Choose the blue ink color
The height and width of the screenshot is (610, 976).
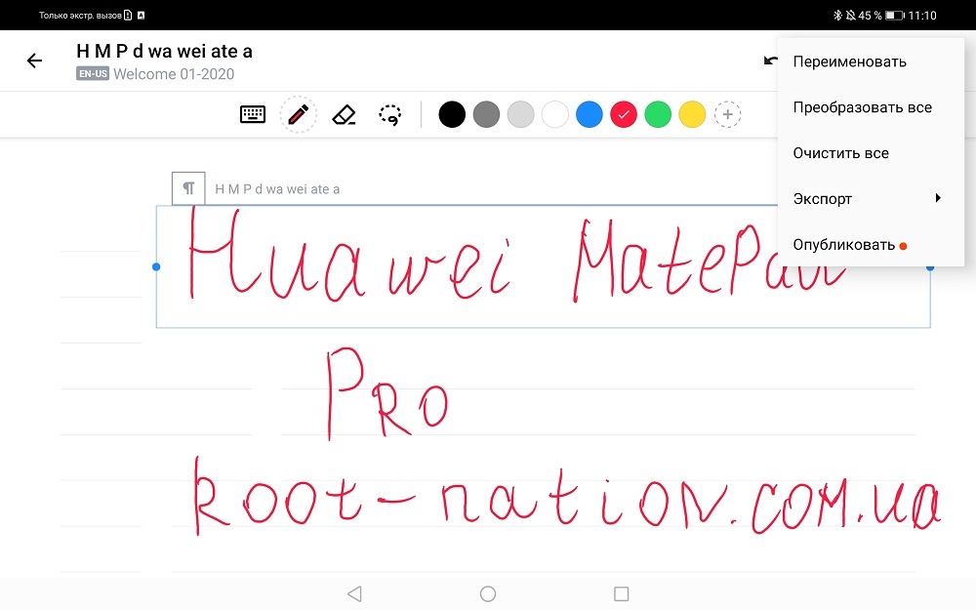click(589, 114)
